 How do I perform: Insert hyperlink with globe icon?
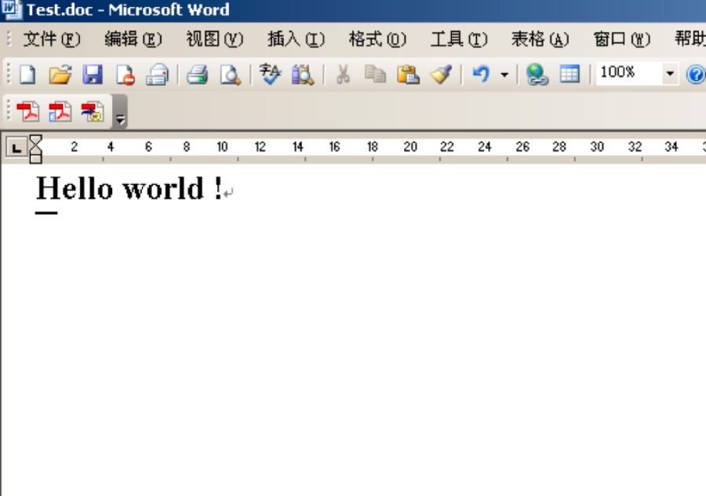click(x=537, y=74)
